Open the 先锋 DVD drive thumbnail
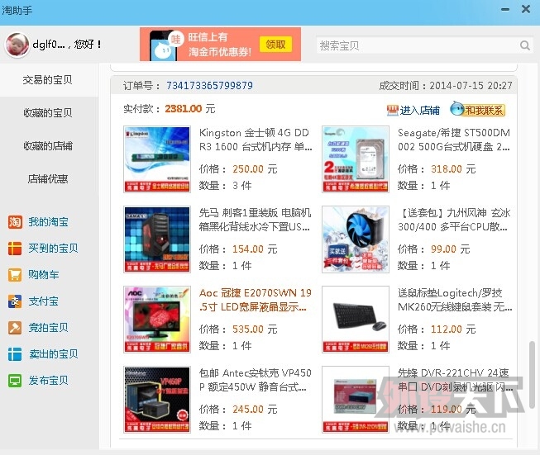 point(356,400)
